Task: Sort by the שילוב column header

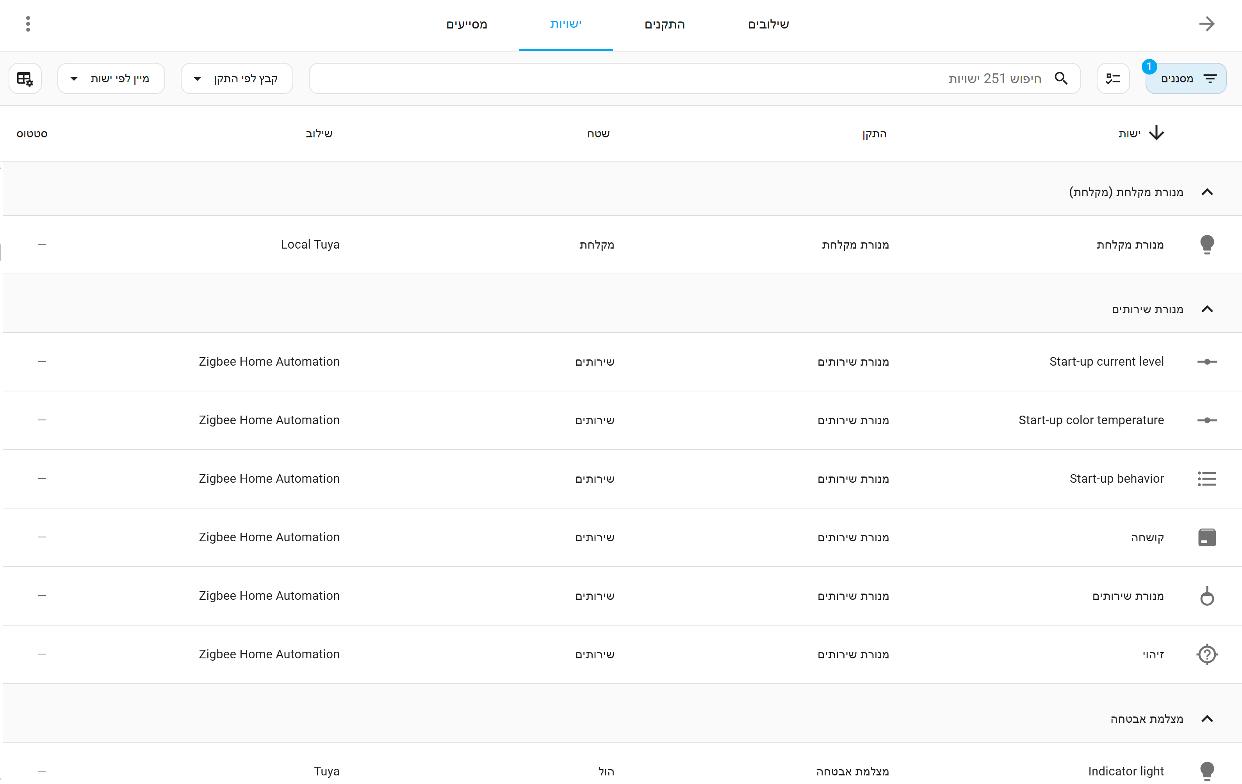Action: coord(319,133)
